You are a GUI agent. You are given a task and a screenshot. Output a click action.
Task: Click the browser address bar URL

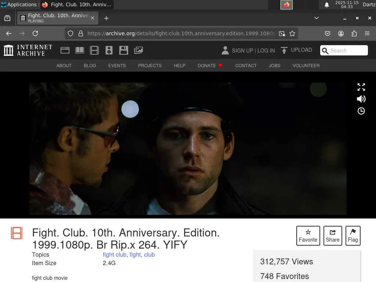coord(180,33)
